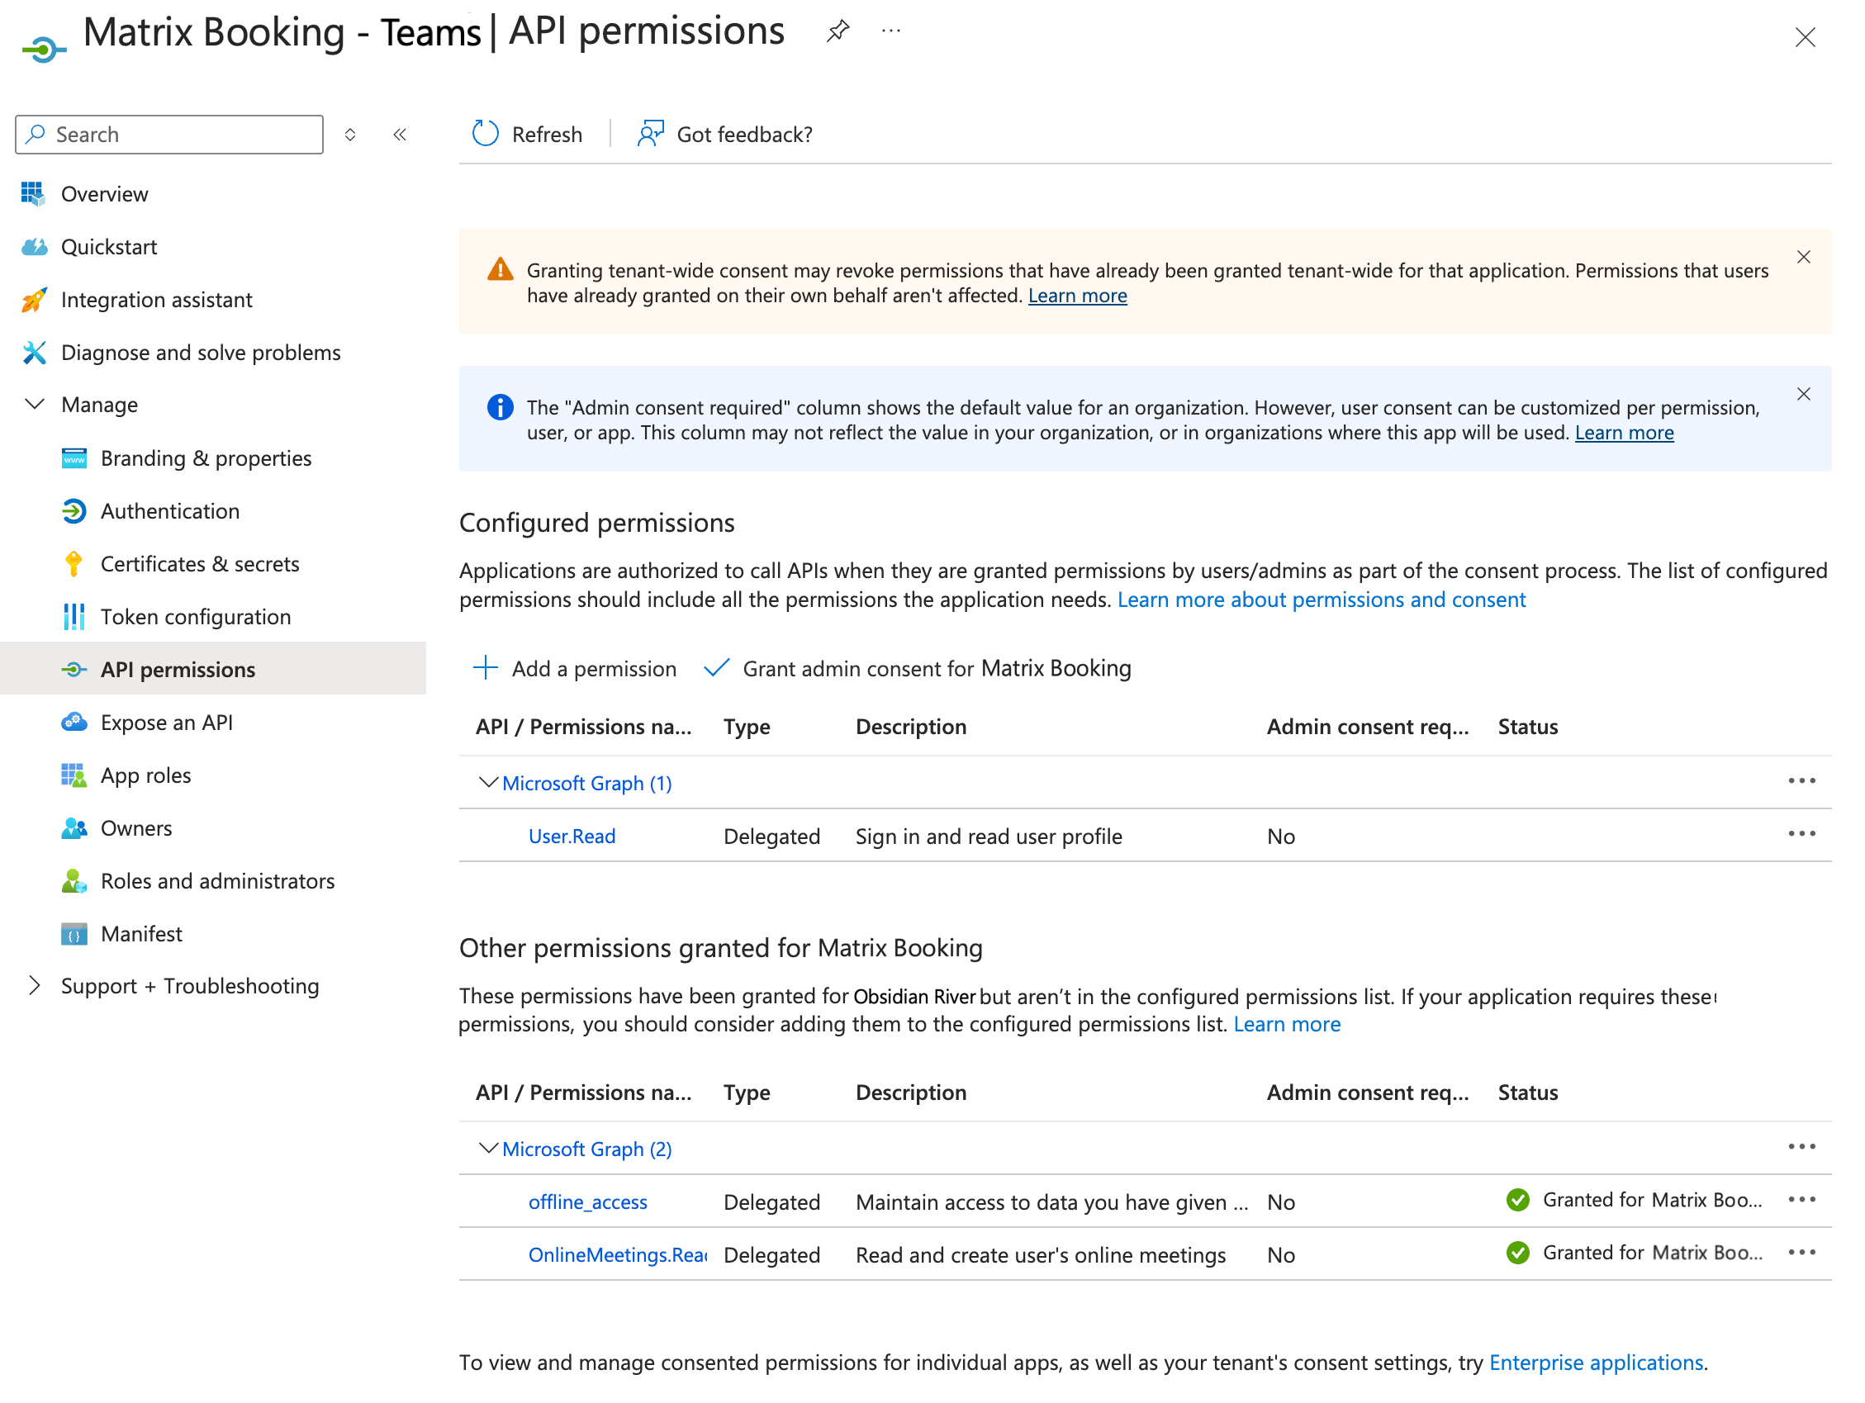Collapse the Microsoft Graph configured permissions group
The image size is (1865, 1403).
click(x=487, y=783)
